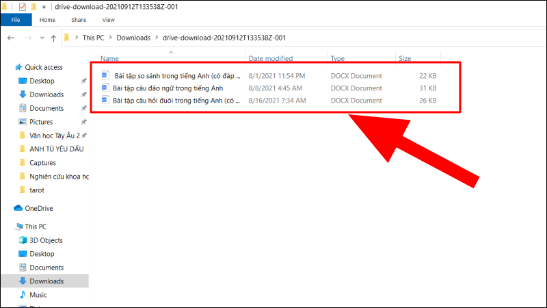Open Documents under This PC
Screen dimensions: 547x308
point(46,267)
